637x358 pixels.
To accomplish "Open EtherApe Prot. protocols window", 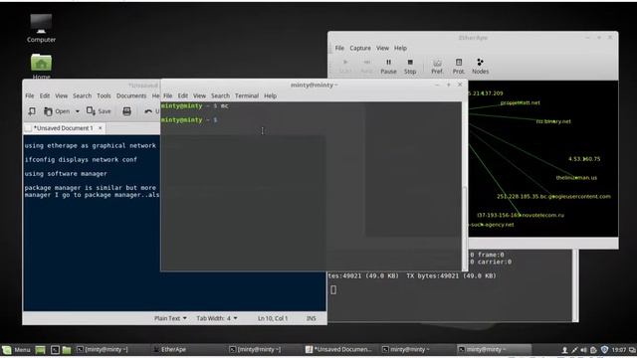I will point(459,67).
